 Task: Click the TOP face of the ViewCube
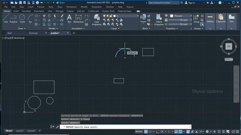pyautogui.click(x=229, y=46)
